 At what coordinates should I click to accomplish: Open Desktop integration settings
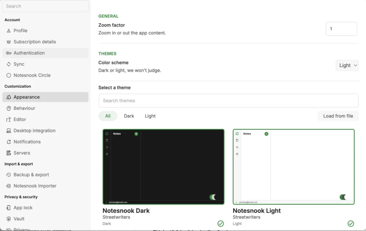(45, 131)
